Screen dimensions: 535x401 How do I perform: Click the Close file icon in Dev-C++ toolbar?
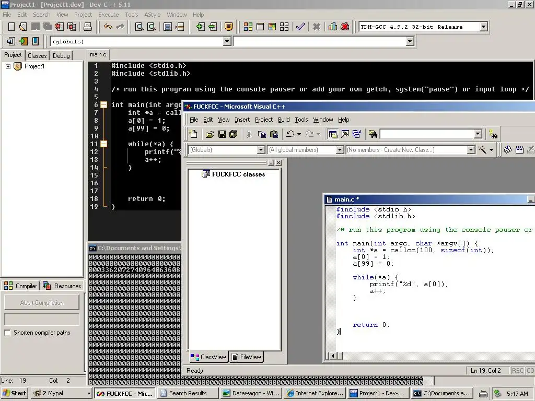[x=60, y=27]
